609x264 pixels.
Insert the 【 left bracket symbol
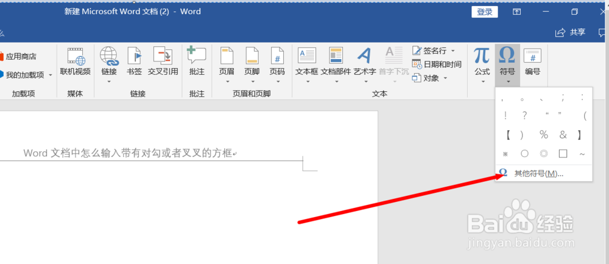pyautogui.click(x=507, y=134)
